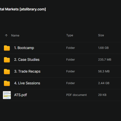Click Folder type in the Case Studies row
The image size is (121, 121).
pyautogui.click(x=70, y=60)
